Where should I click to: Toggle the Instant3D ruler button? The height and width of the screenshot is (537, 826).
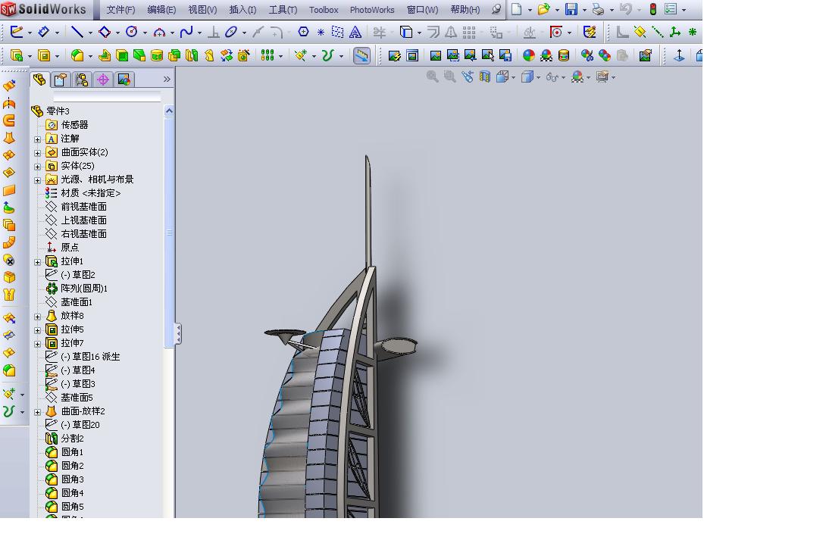click(x=361, y=55)
